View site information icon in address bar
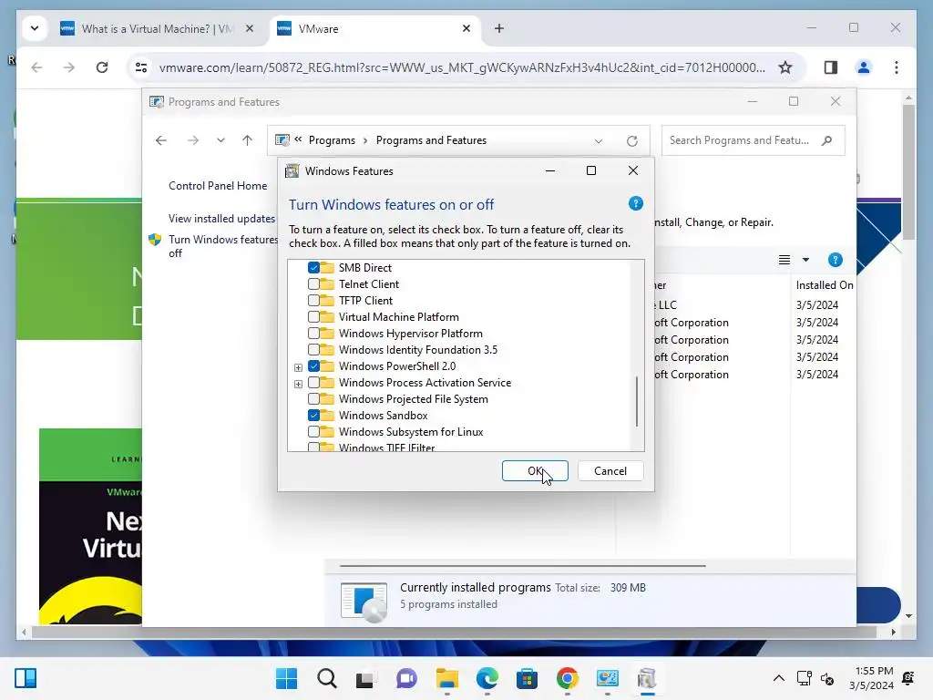This screenshot has width=933, height=700. click(x=141, y=67)
